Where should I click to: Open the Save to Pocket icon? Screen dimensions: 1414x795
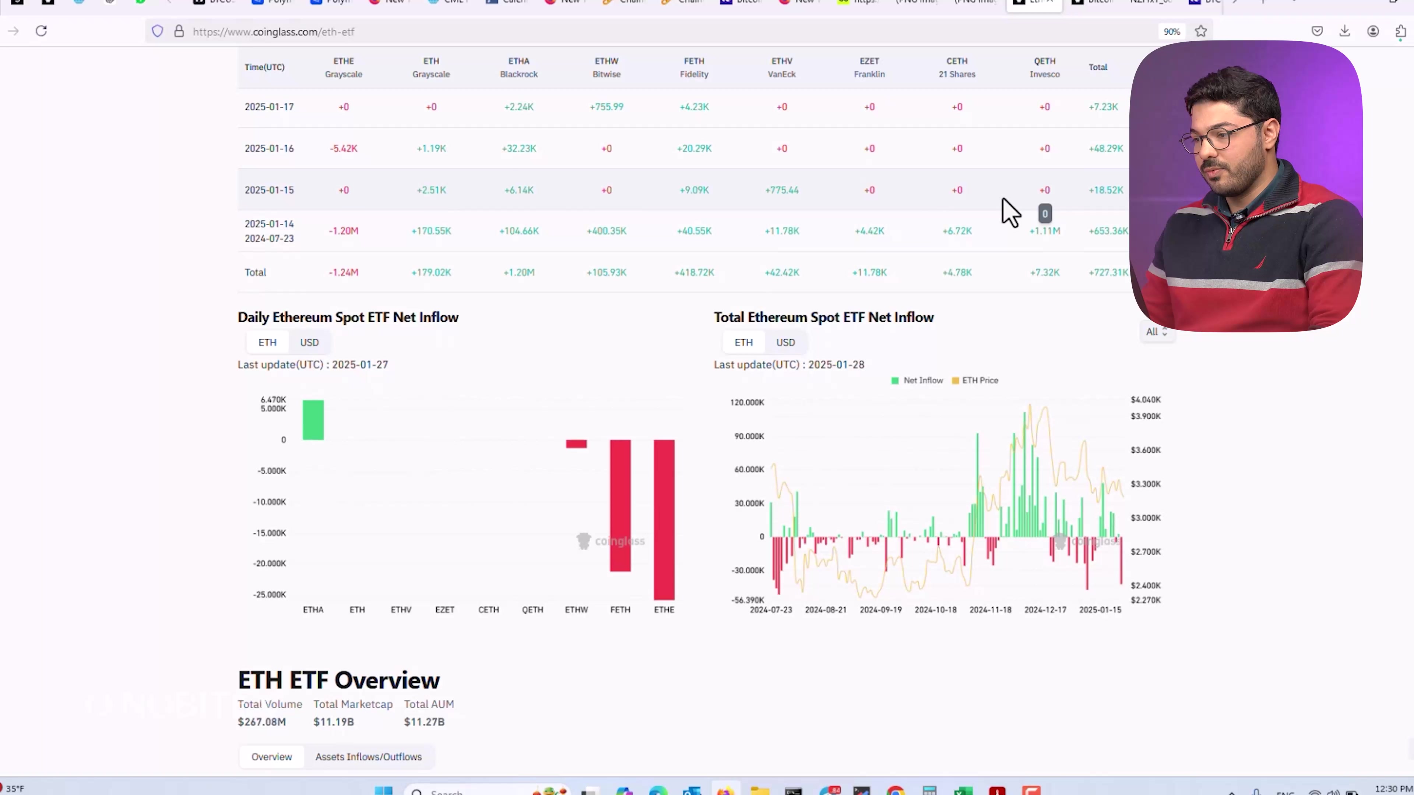[1317, 31]
